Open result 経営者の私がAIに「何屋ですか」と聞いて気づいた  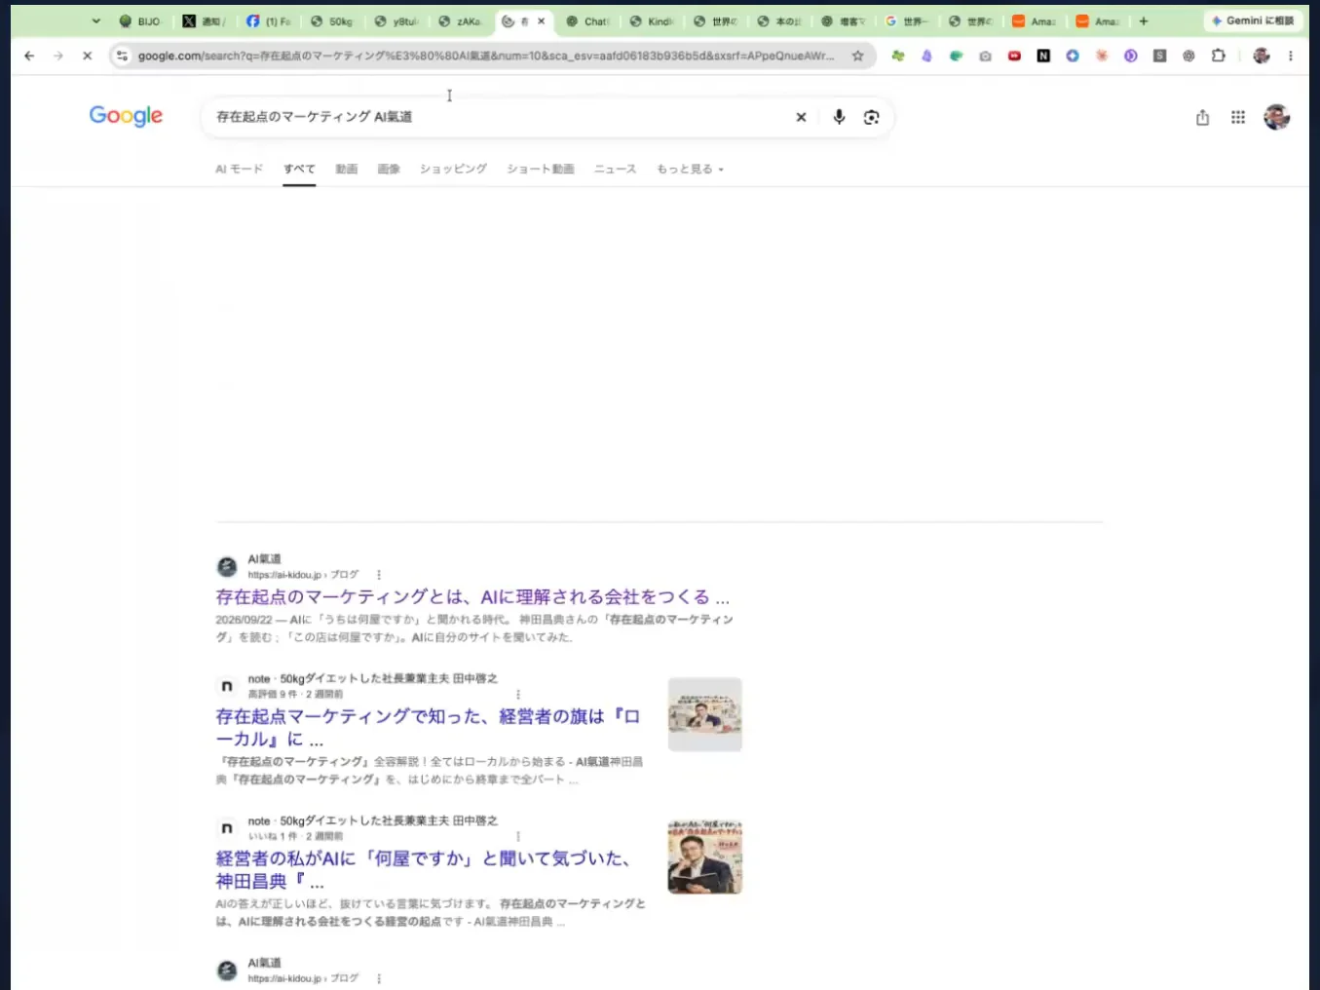[423, 870]
